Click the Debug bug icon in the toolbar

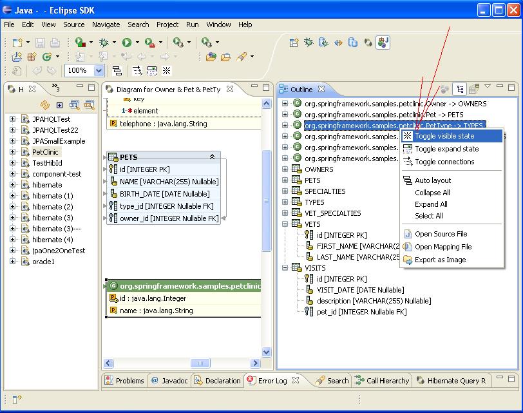(x=103, y=43)
